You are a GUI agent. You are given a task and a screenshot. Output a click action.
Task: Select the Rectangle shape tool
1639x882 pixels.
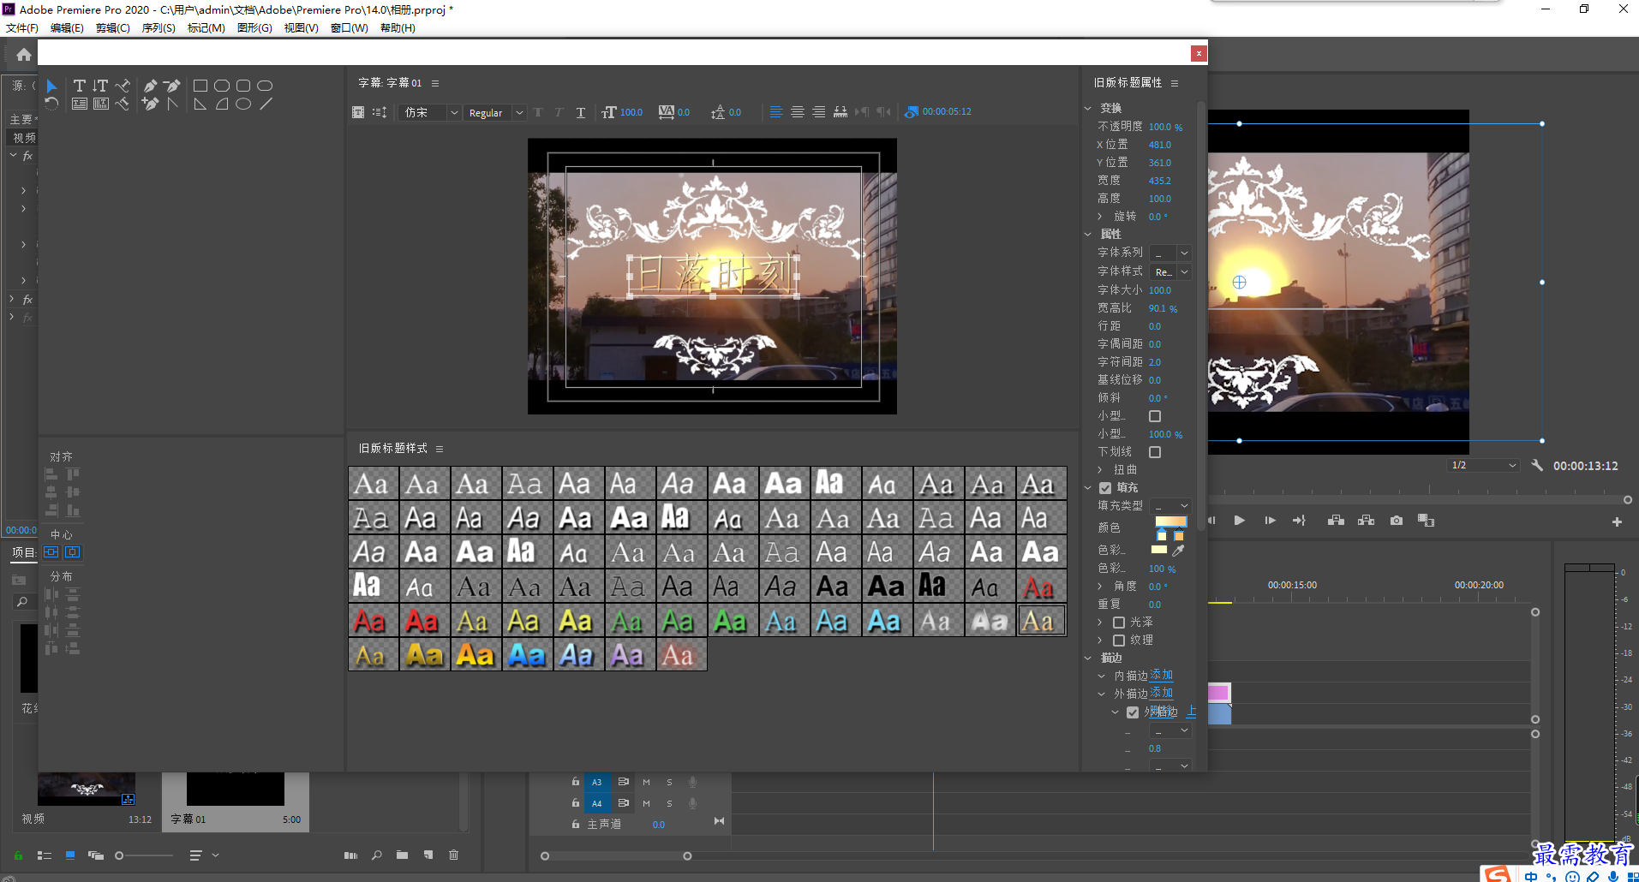200,86
